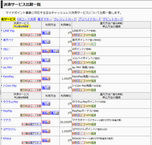This screenshot has width=152, height=145.
Task: Click 購入 button in LINE Pay row
Action: click(x=46, y=33)
